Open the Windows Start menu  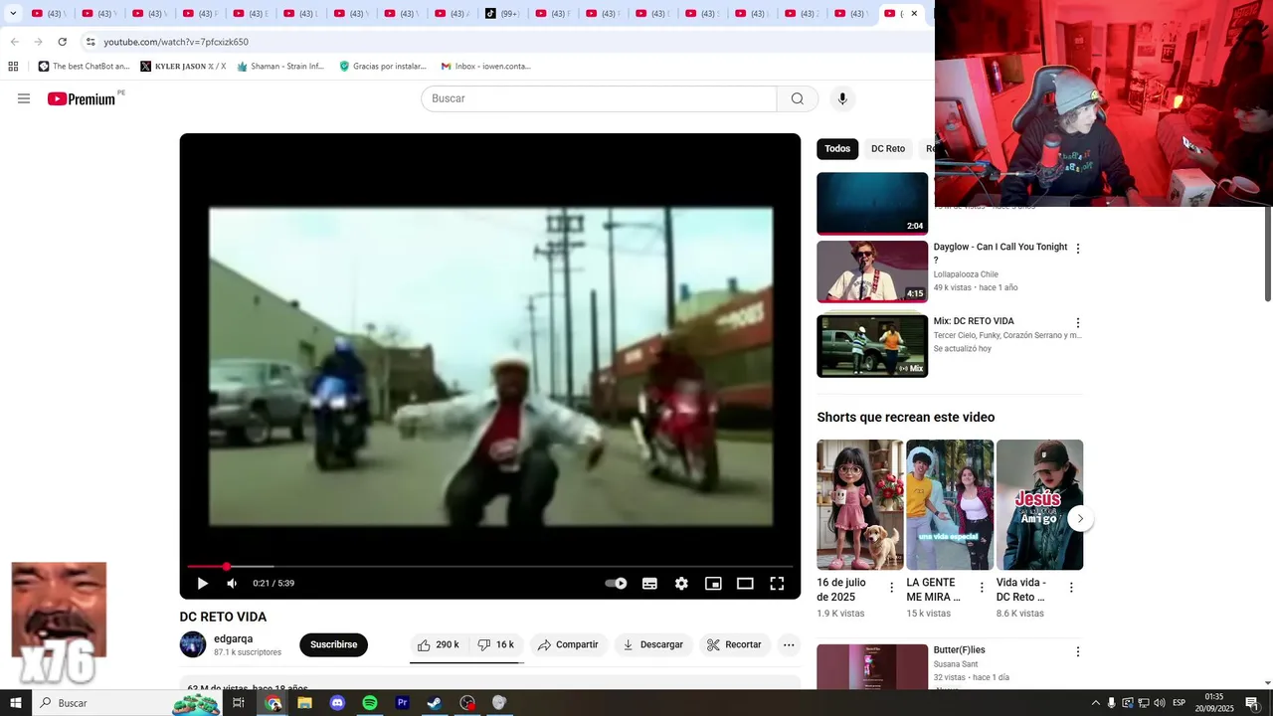[x=15, y=703]
